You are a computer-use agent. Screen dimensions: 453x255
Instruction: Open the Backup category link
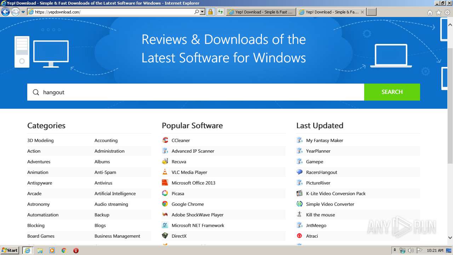coord(102,215)
